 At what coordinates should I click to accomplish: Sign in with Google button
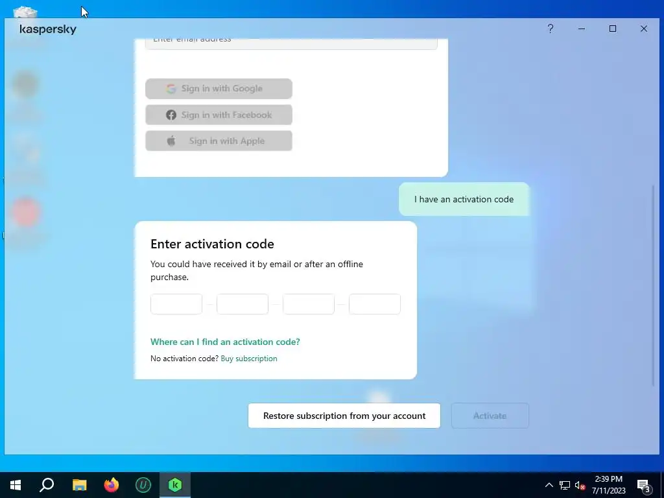pos(219,88)
